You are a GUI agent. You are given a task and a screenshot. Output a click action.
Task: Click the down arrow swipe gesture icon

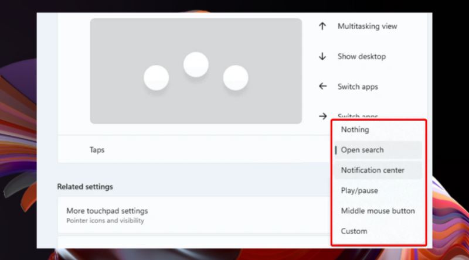coord(322,56)
